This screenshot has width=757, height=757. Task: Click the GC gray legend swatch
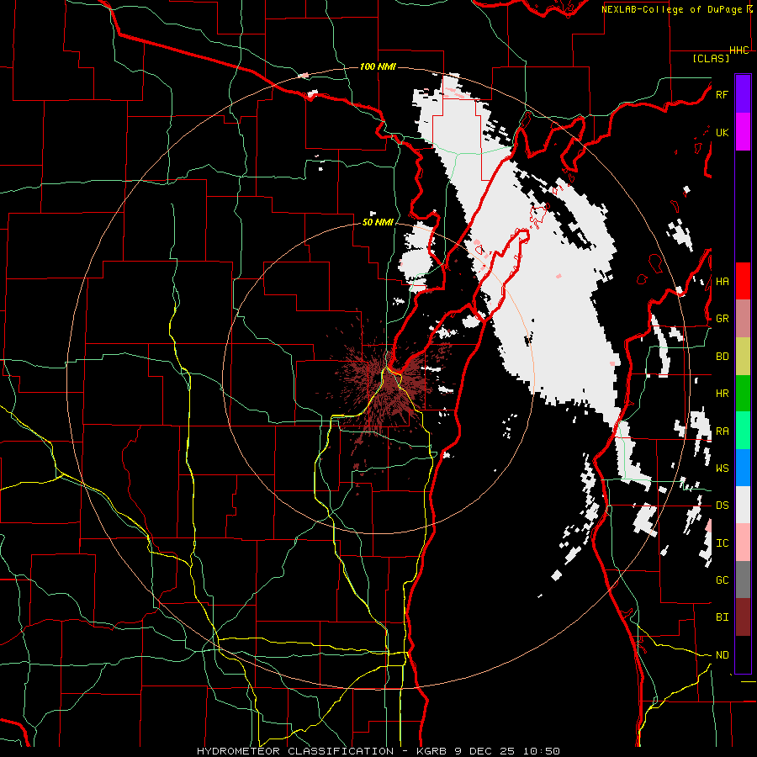(x=743, y=580)
